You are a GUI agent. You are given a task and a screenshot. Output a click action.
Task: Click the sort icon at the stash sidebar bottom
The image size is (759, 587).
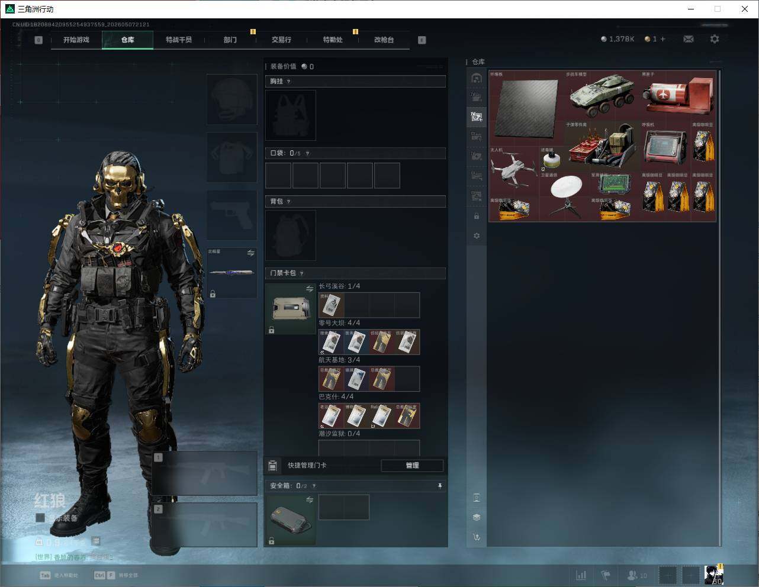click(477, 537)
